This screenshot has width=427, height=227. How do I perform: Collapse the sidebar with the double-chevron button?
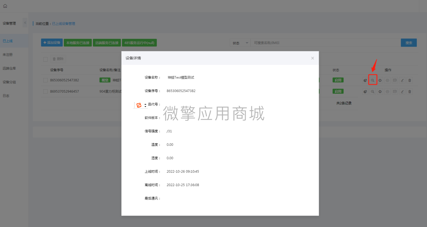pyautogui.click(x=25, y=23)
